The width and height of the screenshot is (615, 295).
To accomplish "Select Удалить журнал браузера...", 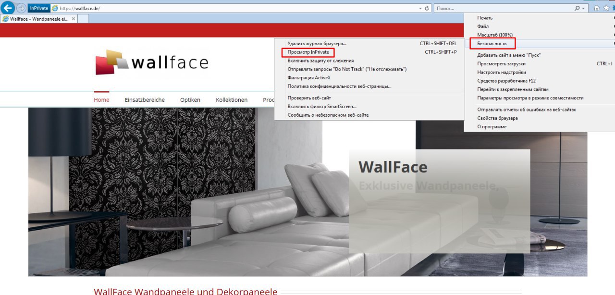I will click(x=369, y=44).
